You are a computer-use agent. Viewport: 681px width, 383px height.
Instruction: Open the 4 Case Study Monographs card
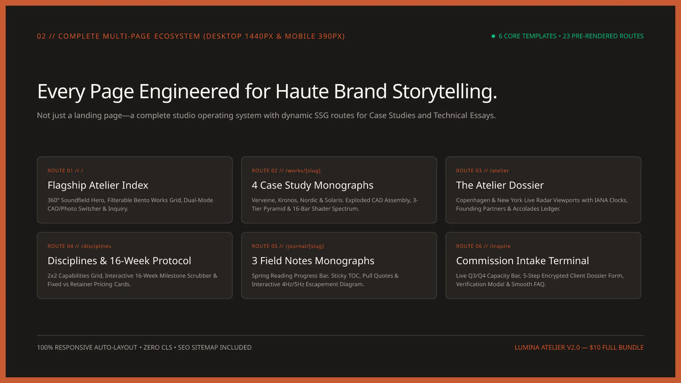pos(339,190)
